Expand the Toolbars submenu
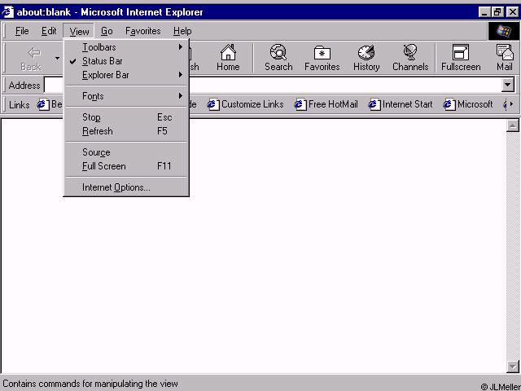 click(126, 47)
